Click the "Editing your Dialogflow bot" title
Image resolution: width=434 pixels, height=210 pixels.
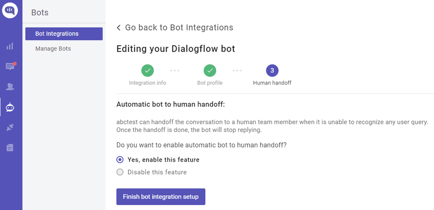[x=176, y=49]
